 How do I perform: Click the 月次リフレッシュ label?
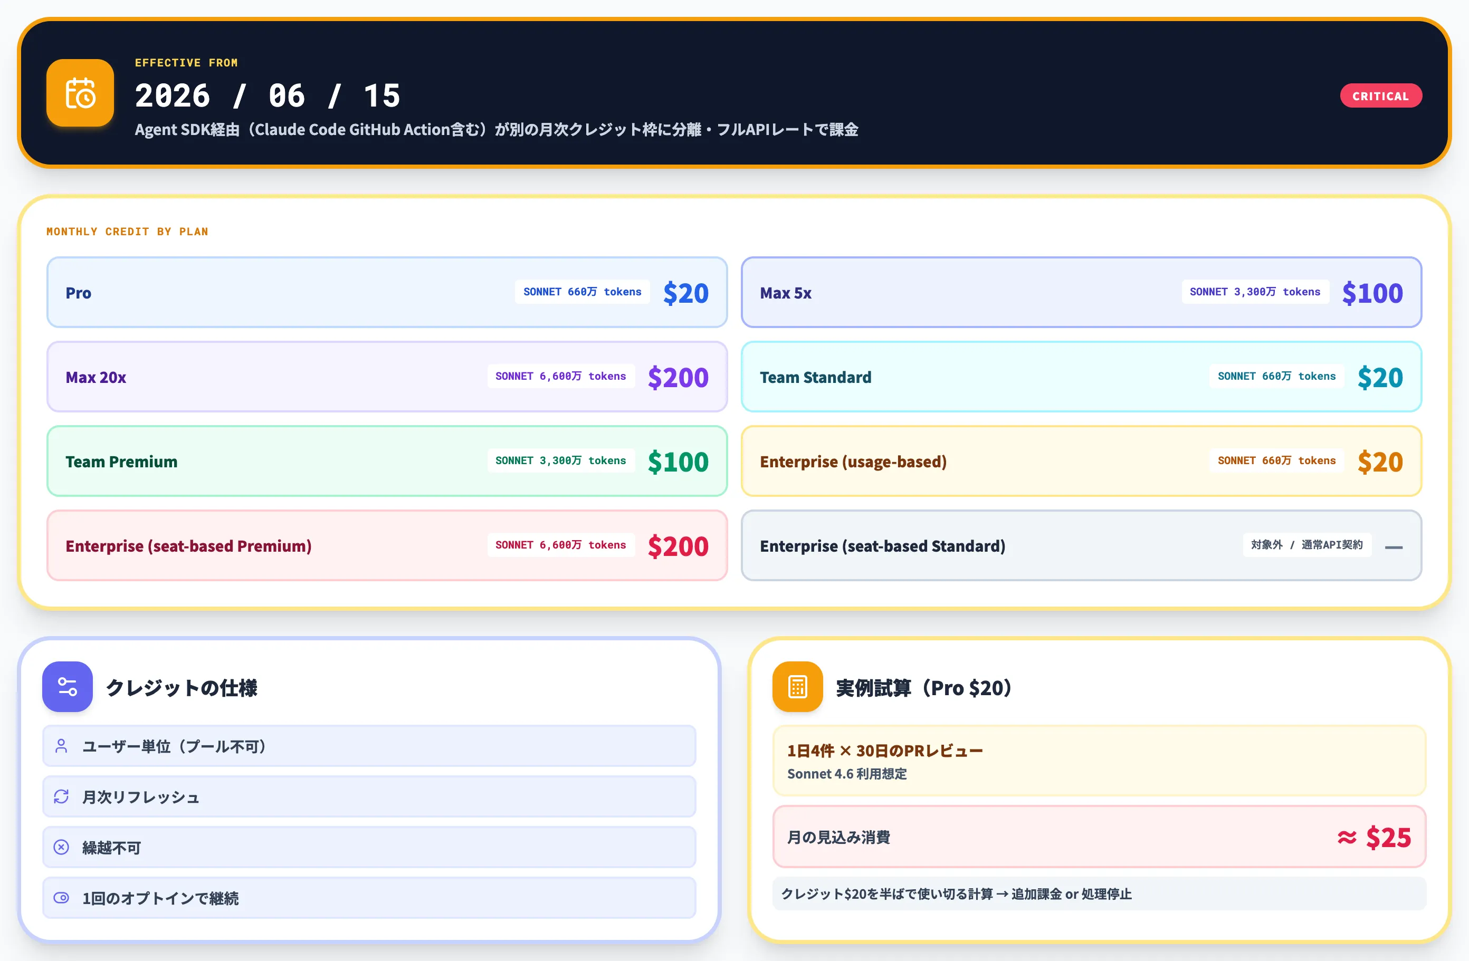(141, 797)
